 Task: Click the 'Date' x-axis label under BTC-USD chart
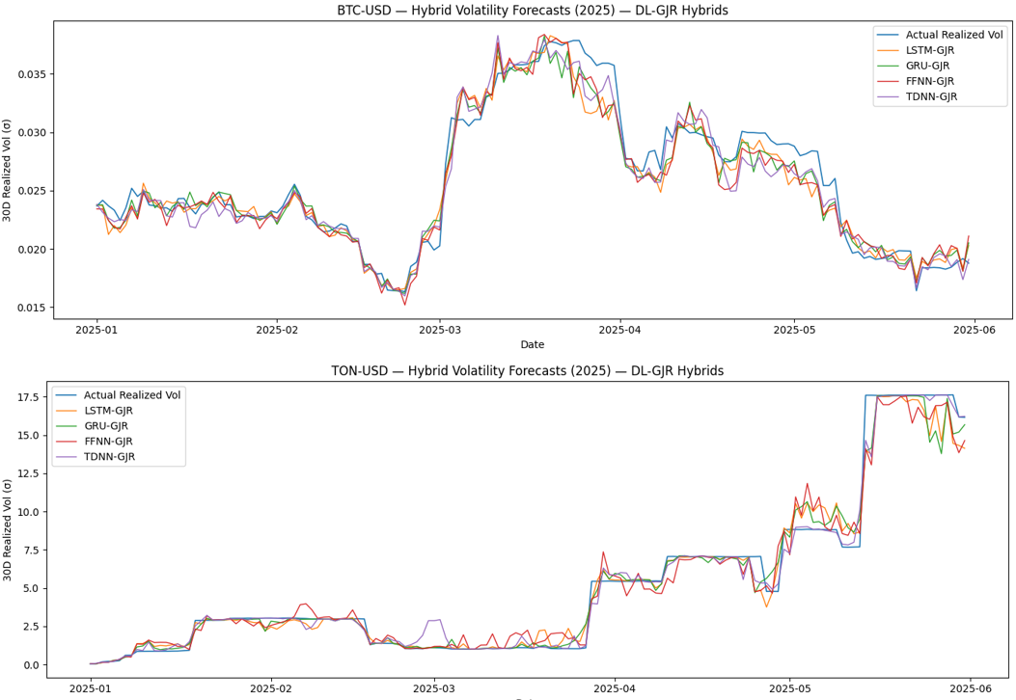tap(532, 344)
